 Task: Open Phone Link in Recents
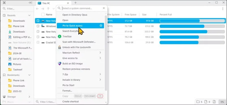(x=18, y=26)
